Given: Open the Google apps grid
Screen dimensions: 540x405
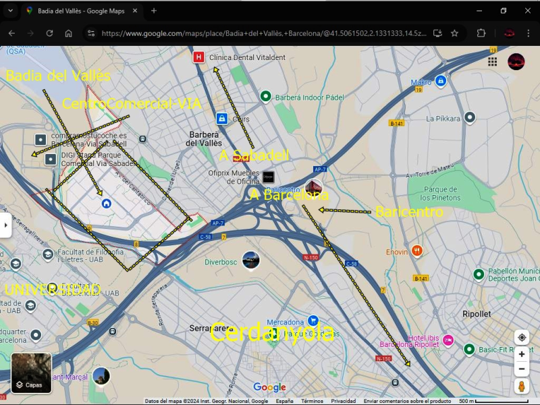Looking at the screenshot, I should point(493,61).
